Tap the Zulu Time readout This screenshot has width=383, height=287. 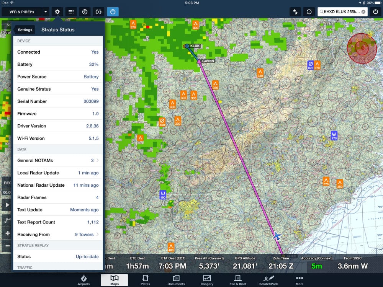281,264
